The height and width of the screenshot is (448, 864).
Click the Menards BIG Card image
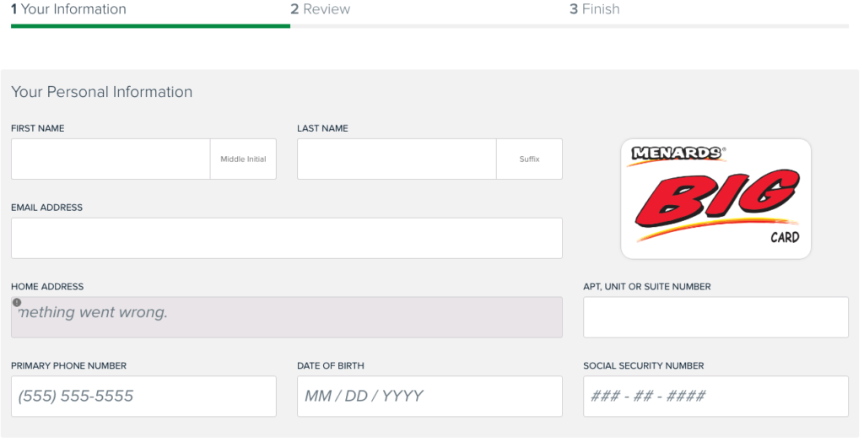[x=715, y=198]
